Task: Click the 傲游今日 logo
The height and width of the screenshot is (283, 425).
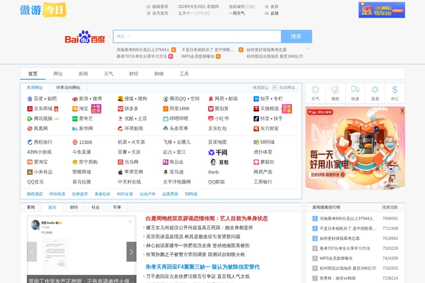Action: point(43,10)
